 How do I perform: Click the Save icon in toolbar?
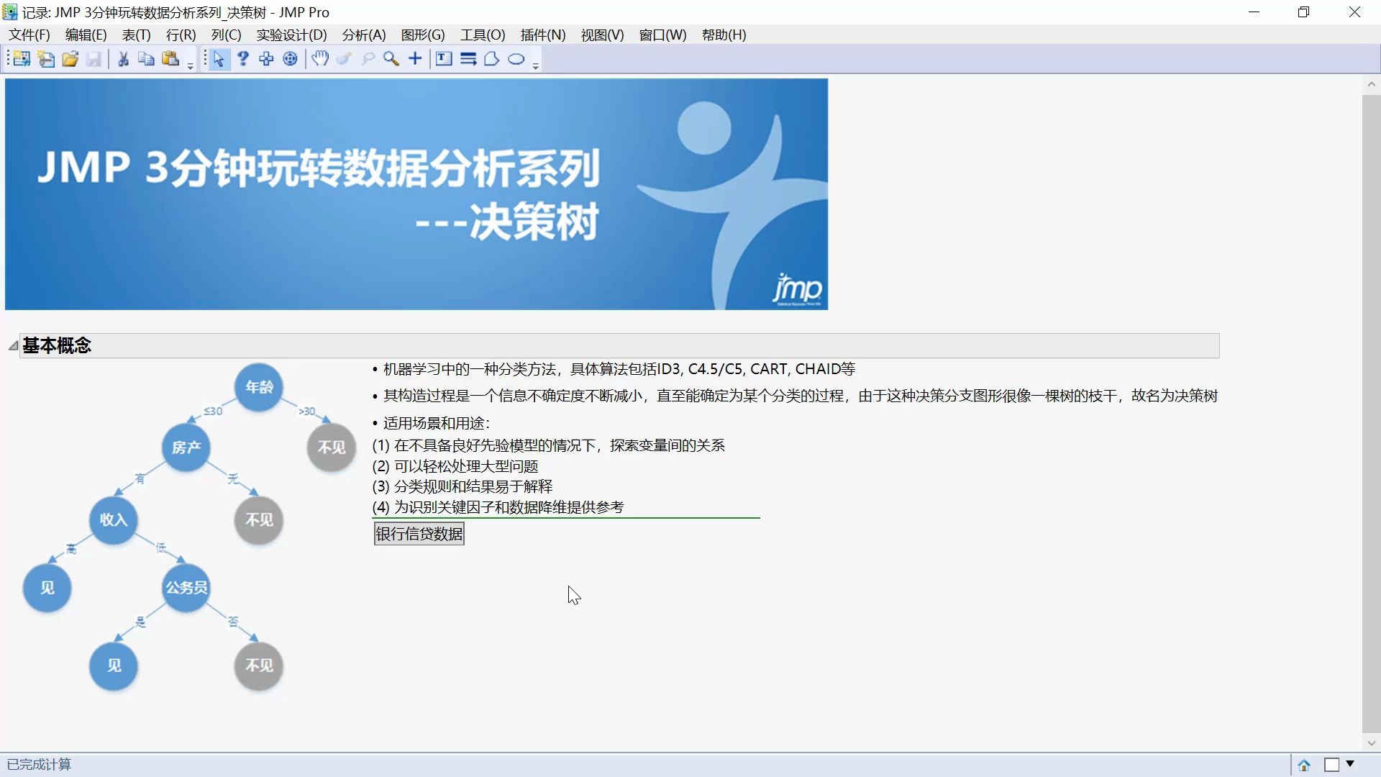click(x=92, y=59)
